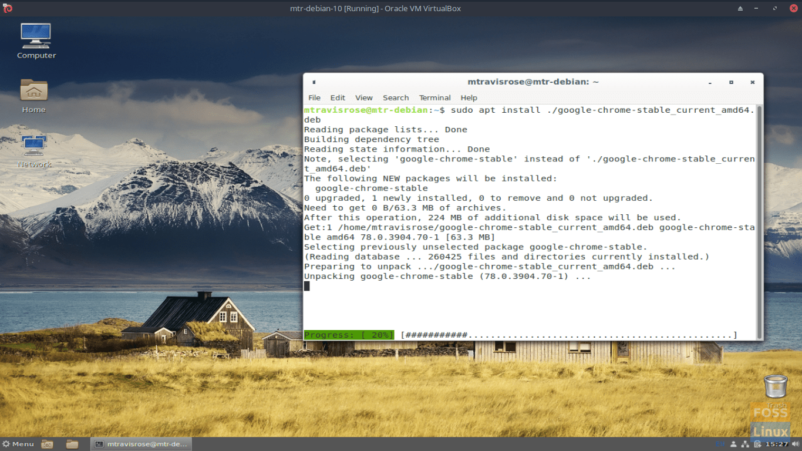Click the terminal vertical scrollbar

[x=760, y=222]
